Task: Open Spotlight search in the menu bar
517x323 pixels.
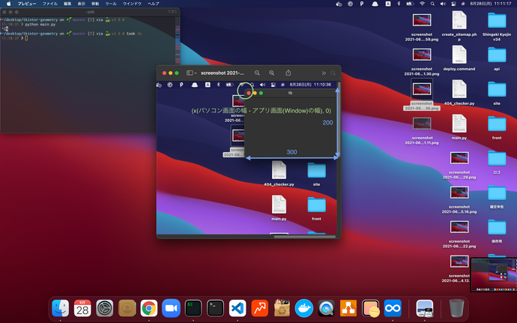Action: (432, 4)
